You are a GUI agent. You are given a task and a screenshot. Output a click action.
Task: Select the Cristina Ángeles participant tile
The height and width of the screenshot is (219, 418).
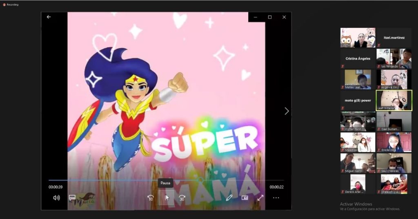358,58
